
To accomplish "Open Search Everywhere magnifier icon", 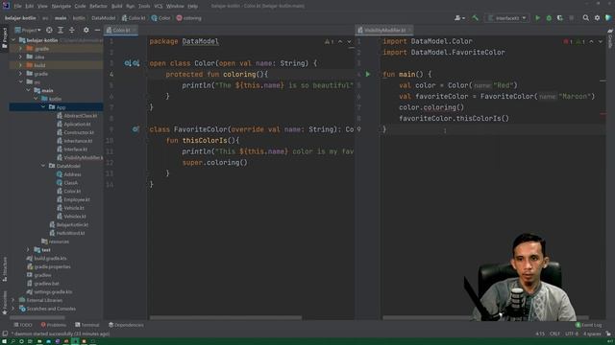I will point(585,18).
